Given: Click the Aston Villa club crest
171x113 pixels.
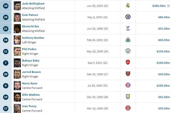Looking at the screenshot, I should tap(128, 97).
